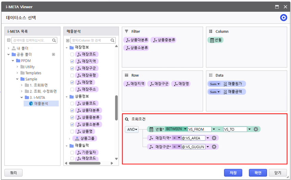The width and height of the screenshot is (291, 180).
Task: Select 매출분석 in the i-META tree
Action: 41,104
